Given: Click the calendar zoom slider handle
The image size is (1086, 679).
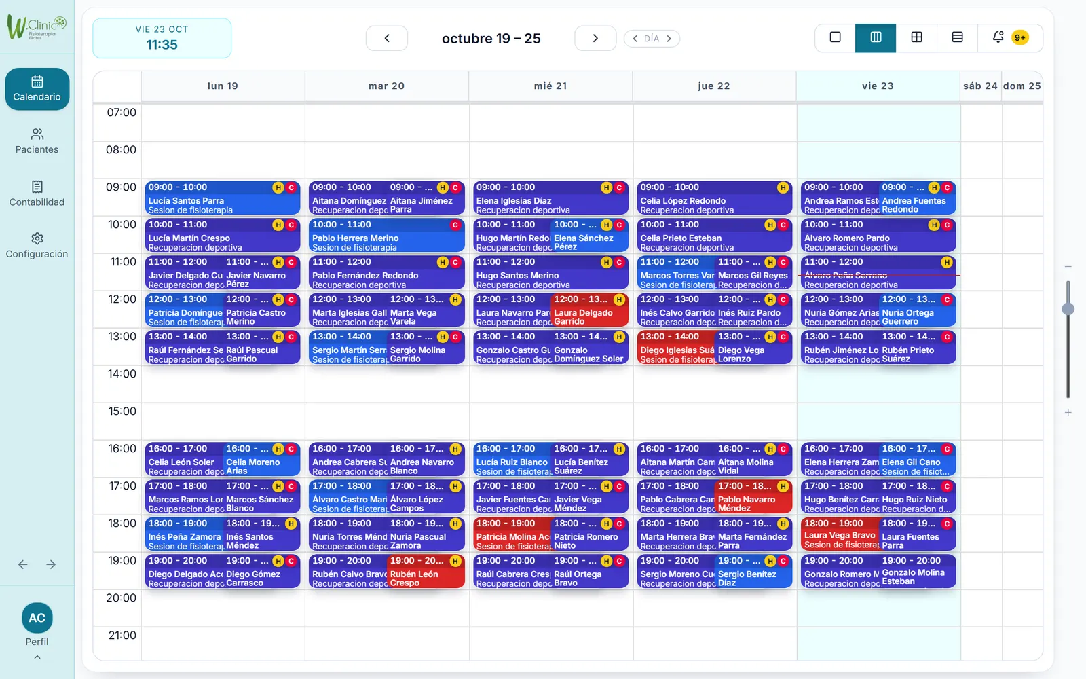Looking at the screenshot, I should pyautogui.click(x=1068, y=309).
